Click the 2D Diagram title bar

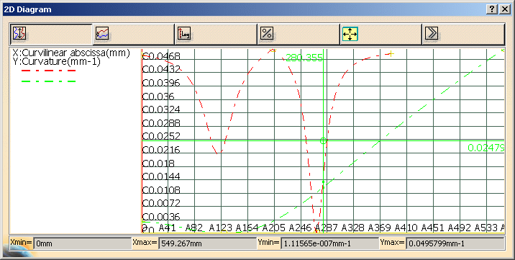click(x=243, y=9)
